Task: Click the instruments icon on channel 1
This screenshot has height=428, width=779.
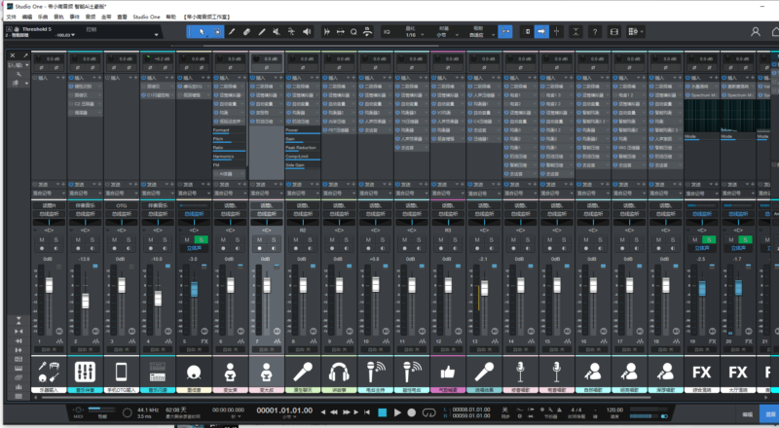Action: coord(49,372)
